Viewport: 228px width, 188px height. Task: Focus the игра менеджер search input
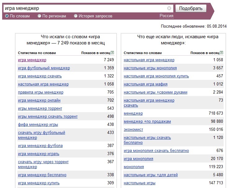85,8
